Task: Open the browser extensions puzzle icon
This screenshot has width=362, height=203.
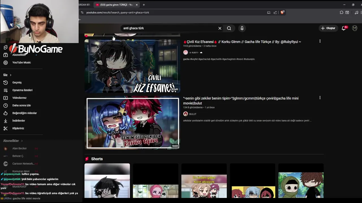Action: pos(341,12)
